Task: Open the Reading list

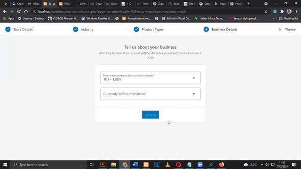Action: pyautogui.click(x=288, y=18)
